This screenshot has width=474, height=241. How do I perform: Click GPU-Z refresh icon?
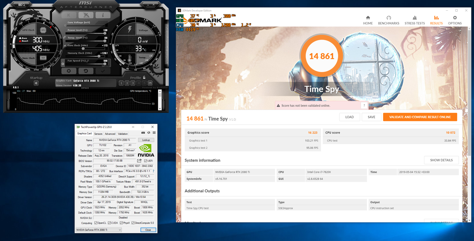pyautogui.click(x=149, y=133)
